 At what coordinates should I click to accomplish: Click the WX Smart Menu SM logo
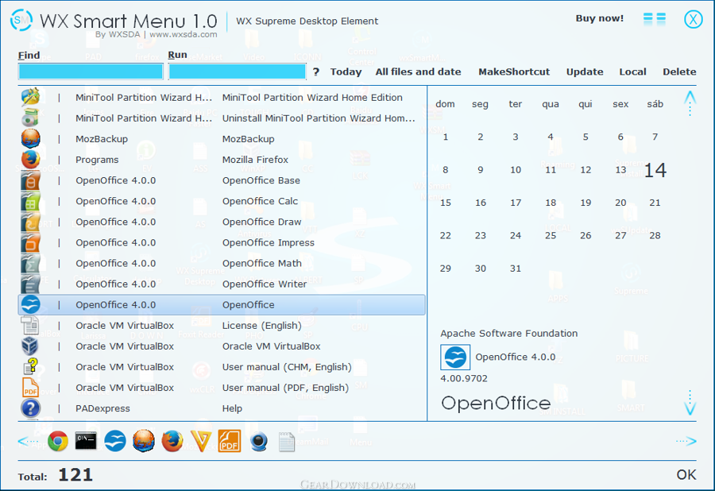click(21, 20)
